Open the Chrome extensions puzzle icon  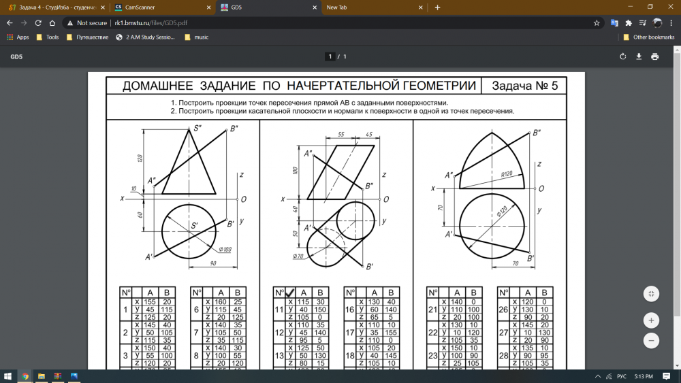(628, 22)
